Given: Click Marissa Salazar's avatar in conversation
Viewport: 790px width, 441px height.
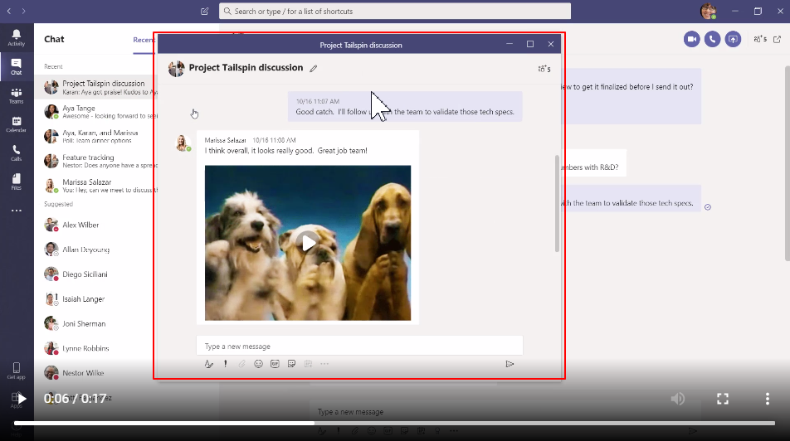Looking at the screenshot, I should point(183,143).
